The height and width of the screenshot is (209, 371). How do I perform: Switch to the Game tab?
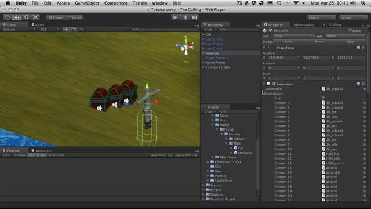tap(38, 25)
